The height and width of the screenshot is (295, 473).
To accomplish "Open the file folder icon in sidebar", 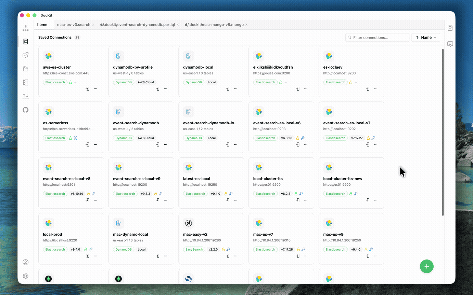I will (x=26, y=69).
